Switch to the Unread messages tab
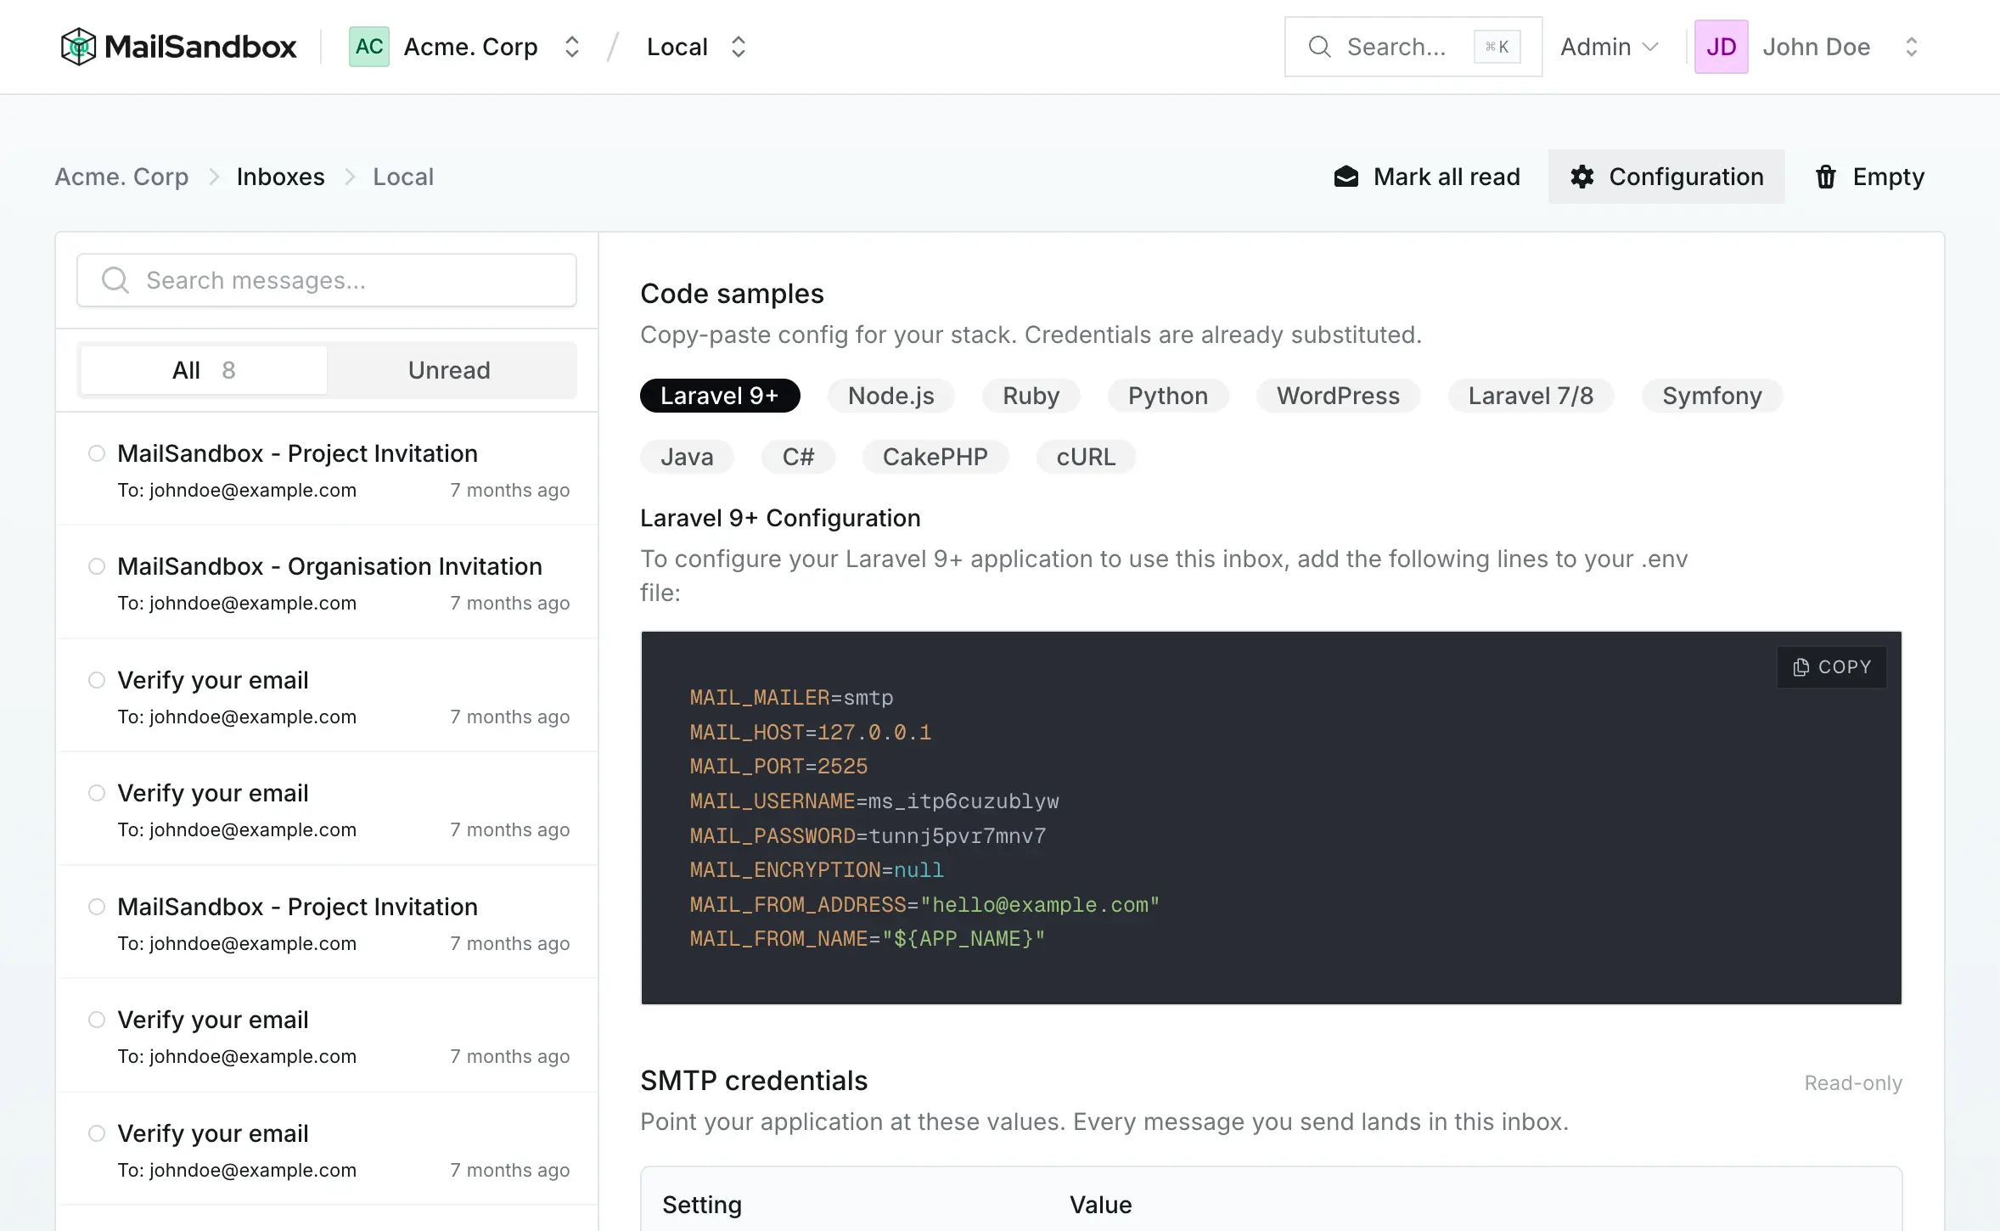 [x=449, y=370]
